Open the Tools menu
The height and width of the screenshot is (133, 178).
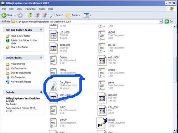pos(42,9)
